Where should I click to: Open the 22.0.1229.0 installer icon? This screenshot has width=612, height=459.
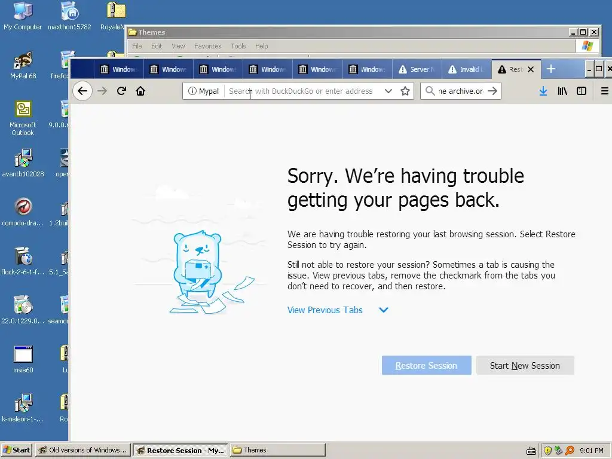point(23,310)
